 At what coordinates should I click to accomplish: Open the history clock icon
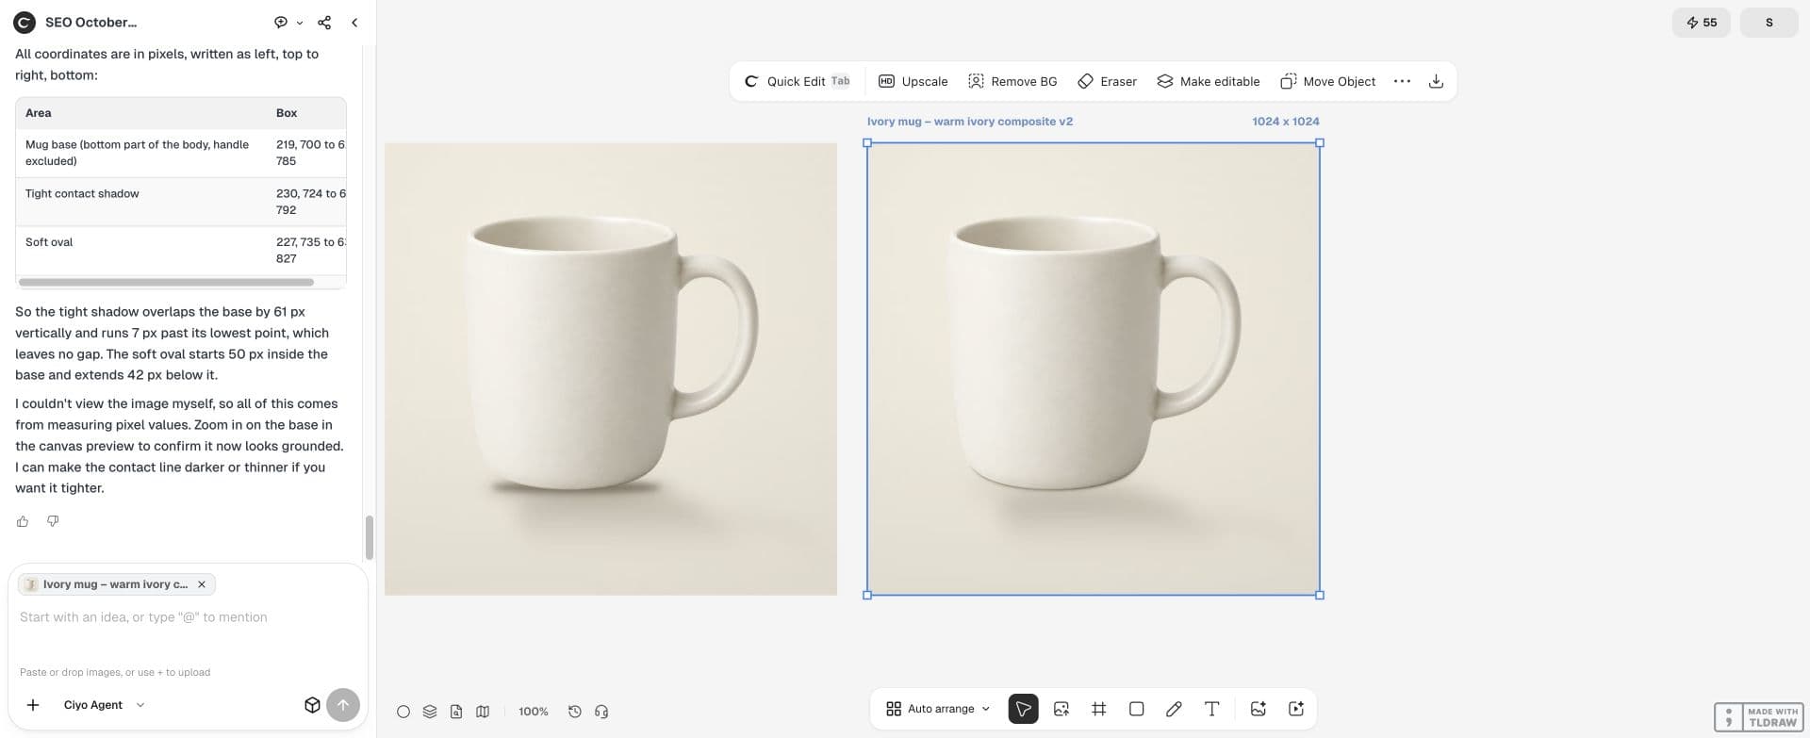pyautogui.click(x=574, y=712)
